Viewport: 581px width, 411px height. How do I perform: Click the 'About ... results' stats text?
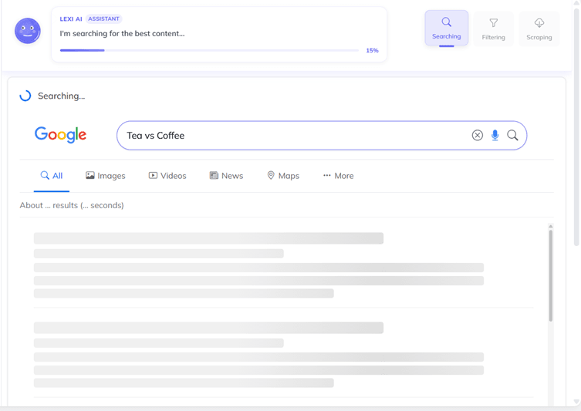click(72, 205)
